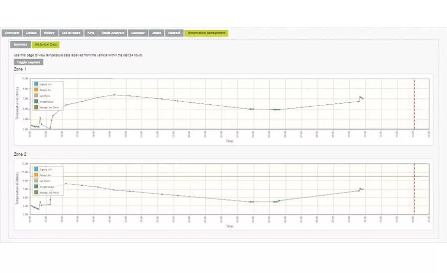Viewport: 447px width, 273px height.
Task: Switch to the Calendar tab
Action: pyautogui.click(x=138, y=33)
